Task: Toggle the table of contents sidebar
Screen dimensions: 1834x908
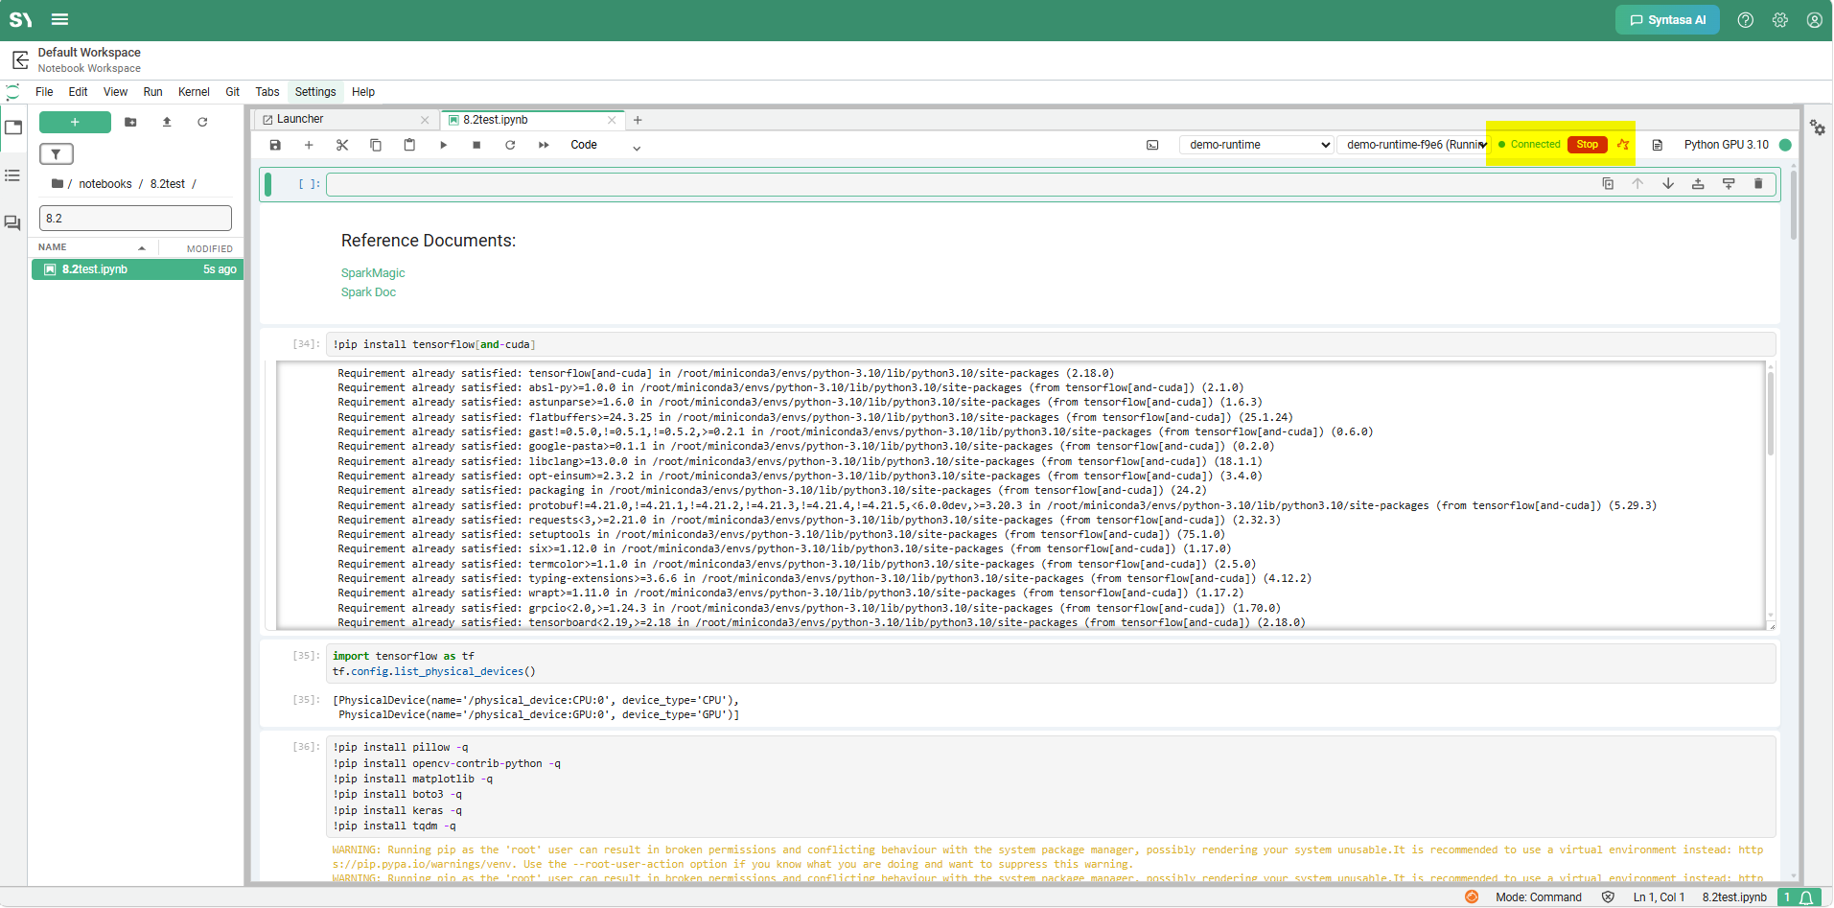Action: coord(12,175)
